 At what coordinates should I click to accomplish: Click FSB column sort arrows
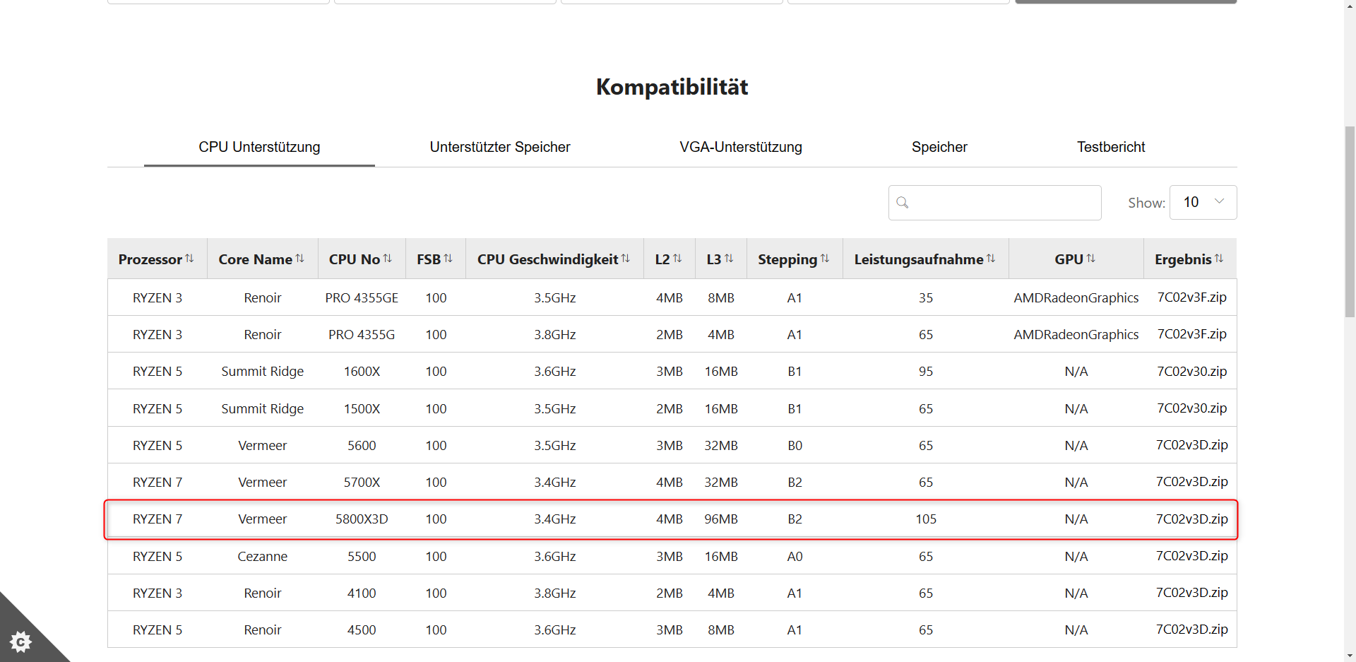tap(448, 259)
